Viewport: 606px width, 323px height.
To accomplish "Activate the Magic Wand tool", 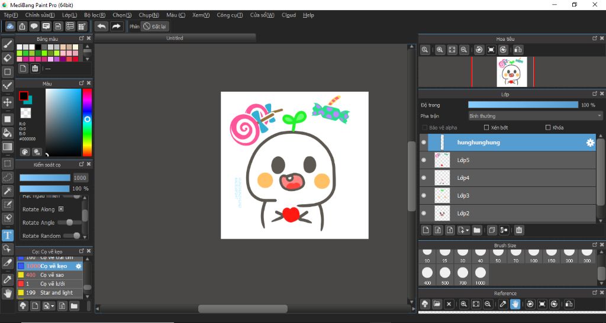I will coord(8,191).
